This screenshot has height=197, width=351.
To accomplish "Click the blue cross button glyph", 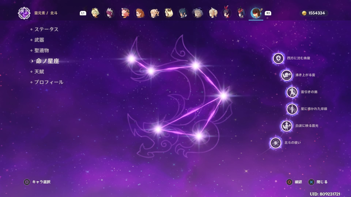I will (311, 182).
